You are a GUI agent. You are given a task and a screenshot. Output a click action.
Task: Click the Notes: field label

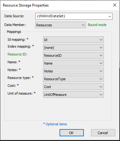click(14, 70)
